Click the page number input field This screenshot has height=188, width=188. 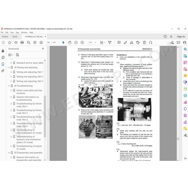48,42
